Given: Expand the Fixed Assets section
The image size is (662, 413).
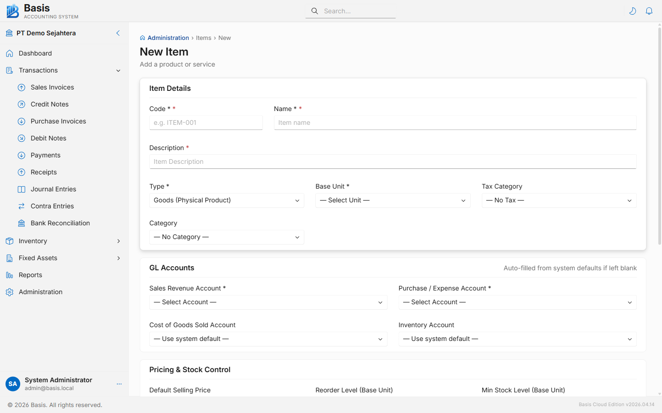Looking at the screenshot, I should [x=118, y=258].
